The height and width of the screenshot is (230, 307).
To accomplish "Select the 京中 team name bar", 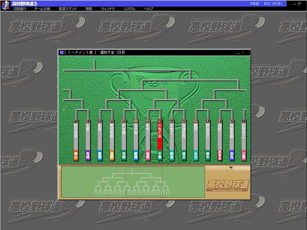I will click(x=148, y=137).
